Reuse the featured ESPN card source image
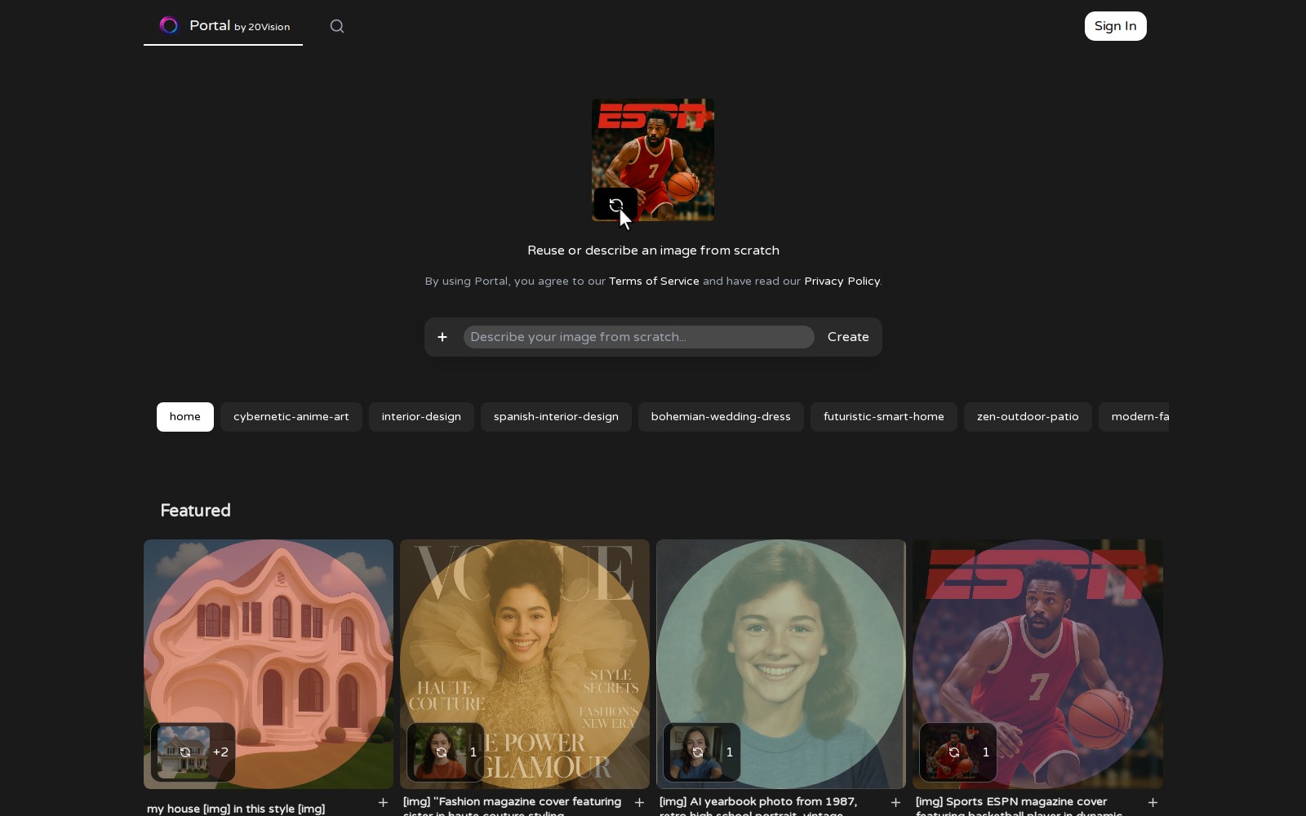Image resolution: width=1306 pixels, height=816 pixels. [954, 752]
